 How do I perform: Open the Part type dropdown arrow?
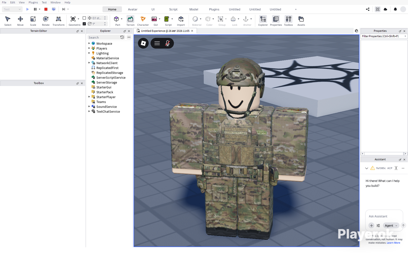[122, 19]
